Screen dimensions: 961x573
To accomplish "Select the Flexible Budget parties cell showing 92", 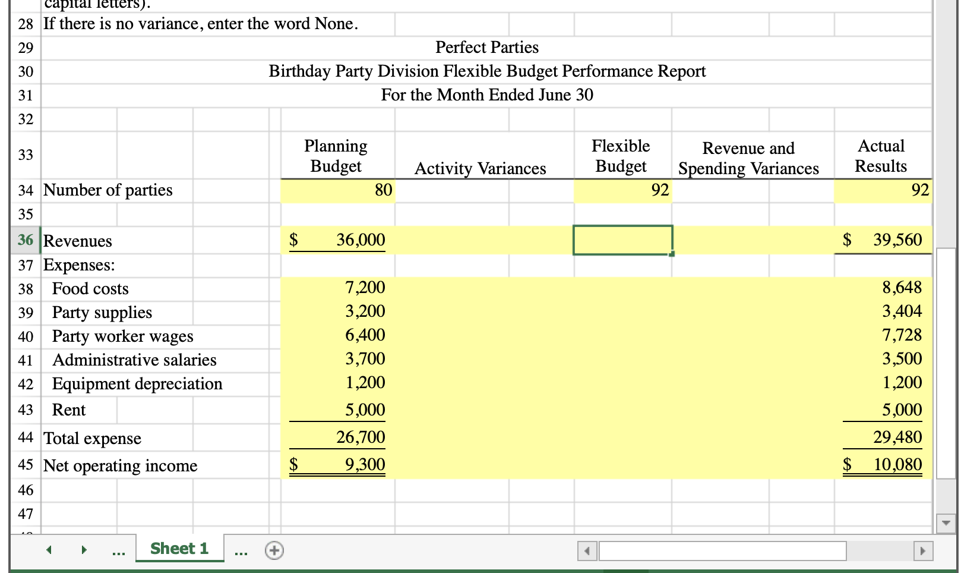I will 622,190.
